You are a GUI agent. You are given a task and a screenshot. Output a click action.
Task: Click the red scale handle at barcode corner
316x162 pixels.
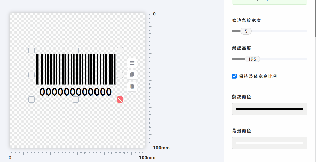(x=120, y=100)
